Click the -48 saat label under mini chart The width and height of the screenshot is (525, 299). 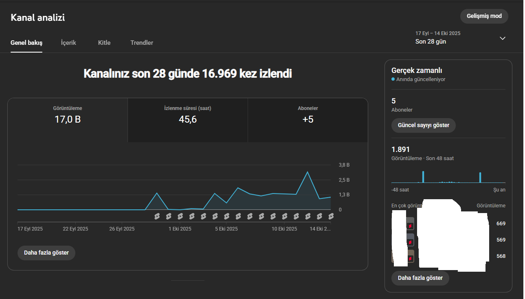(x=400, y=190)
